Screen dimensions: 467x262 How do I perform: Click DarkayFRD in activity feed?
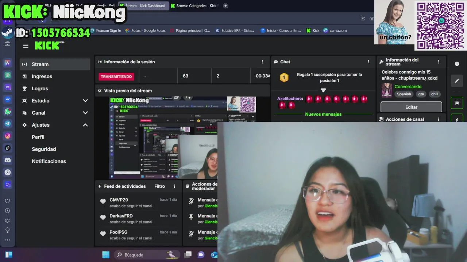tap(121, 216)
